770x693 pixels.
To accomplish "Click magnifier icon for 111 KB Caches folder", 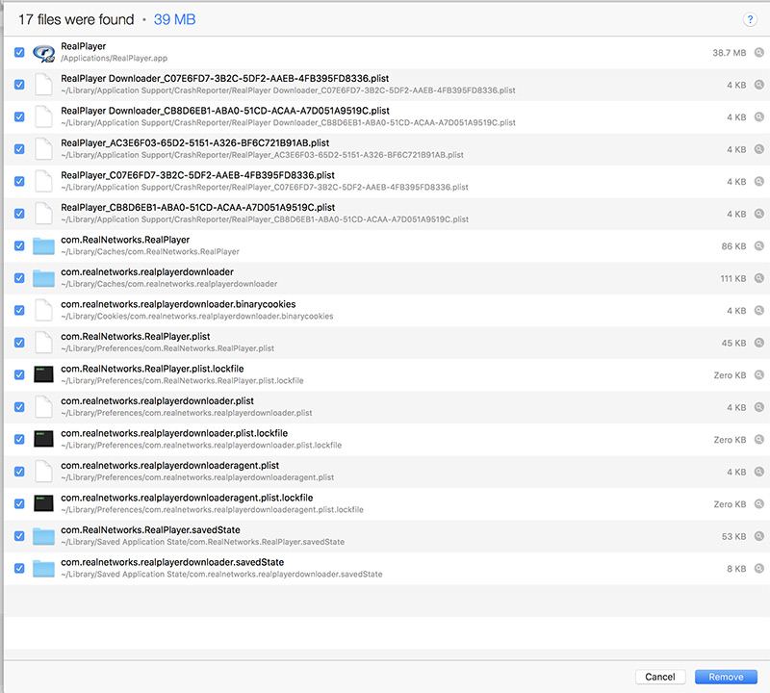I will [x=759, y=278].
